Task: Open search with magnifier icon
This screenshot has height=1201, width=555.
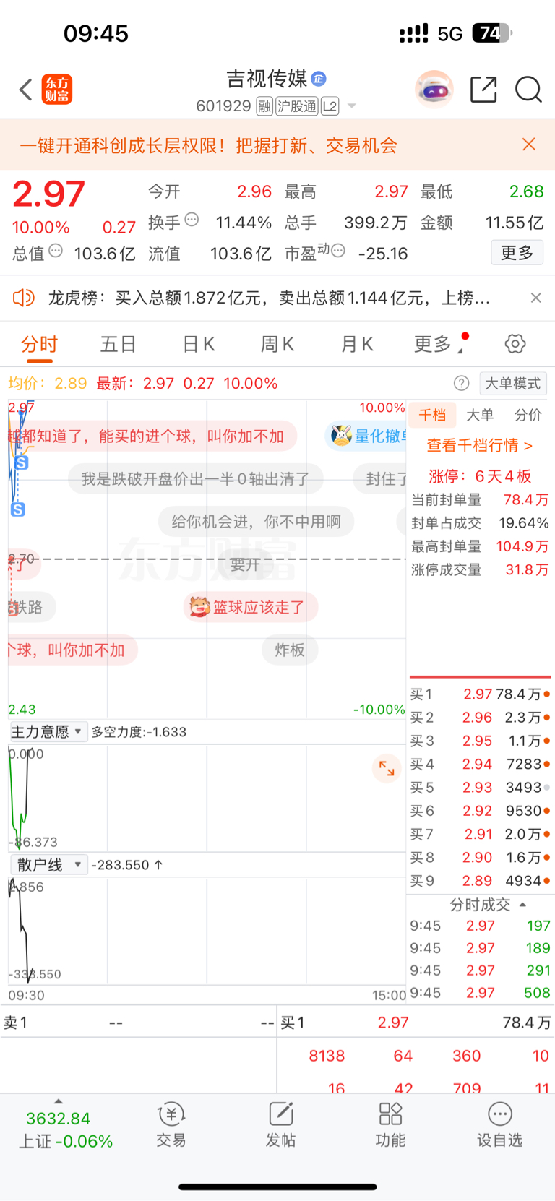Action: (528, 90)
